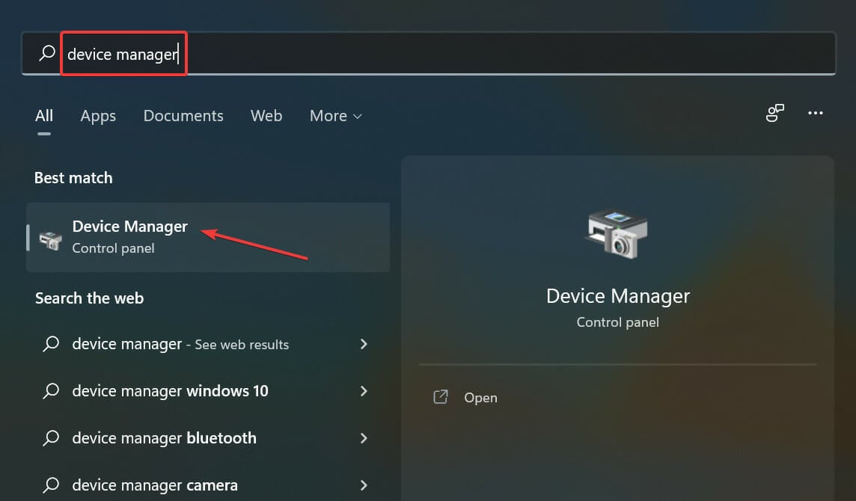Select 'device manager windows 10' suggestion
Screen dimensions: 856x501
(208, 391)
